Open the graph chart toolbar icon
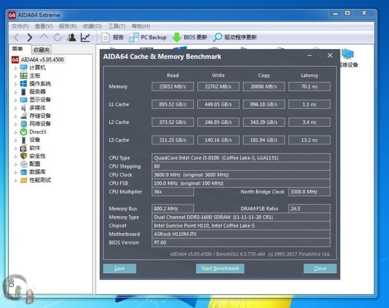389x308 pixels. point(85,37)
